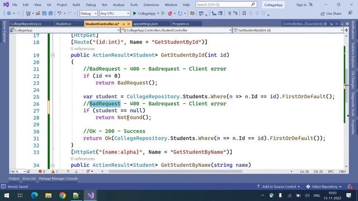Open the Debug menu
This screenshot has height=201, width=358.
point(91,4)
